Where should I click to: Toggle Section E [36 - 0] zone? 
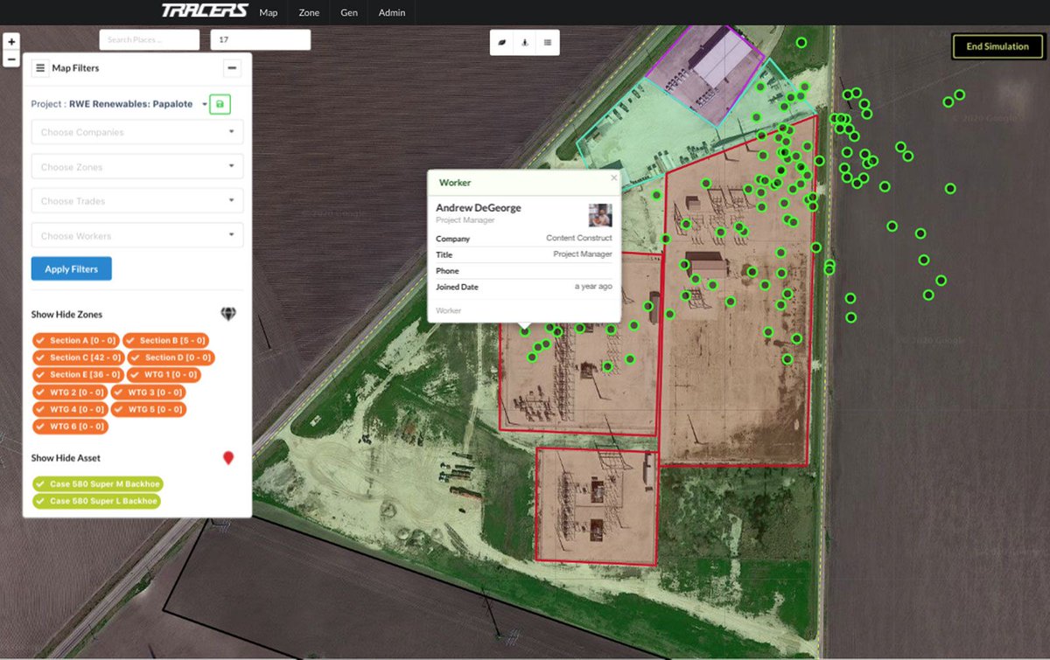pos(79,375)
